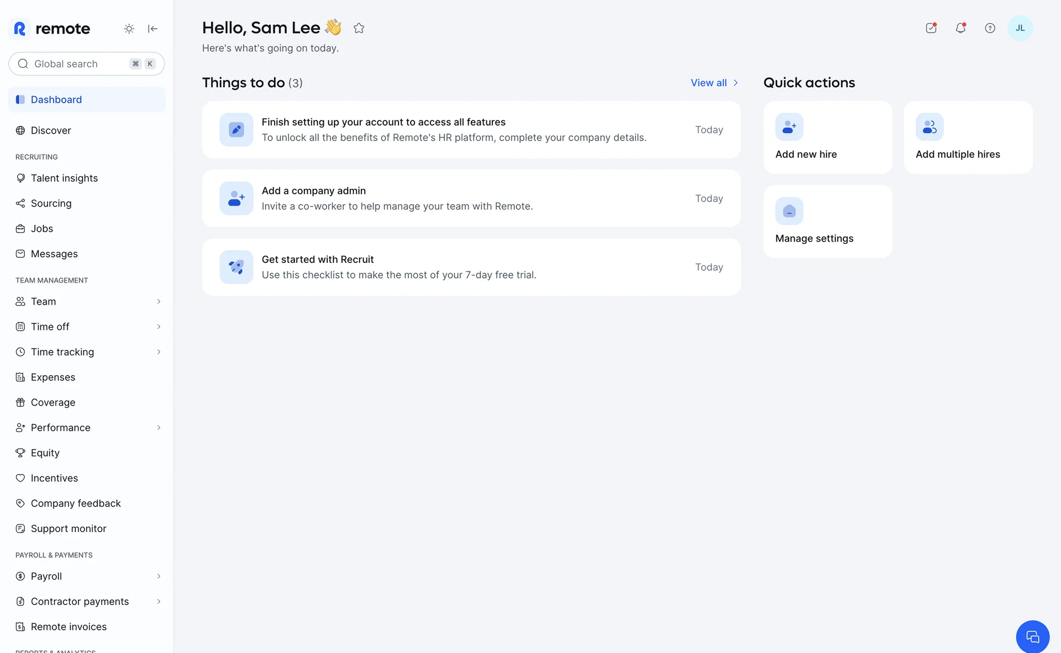Open the Sourcing share icon
The image size is (1061, 653).
point(20,203)
